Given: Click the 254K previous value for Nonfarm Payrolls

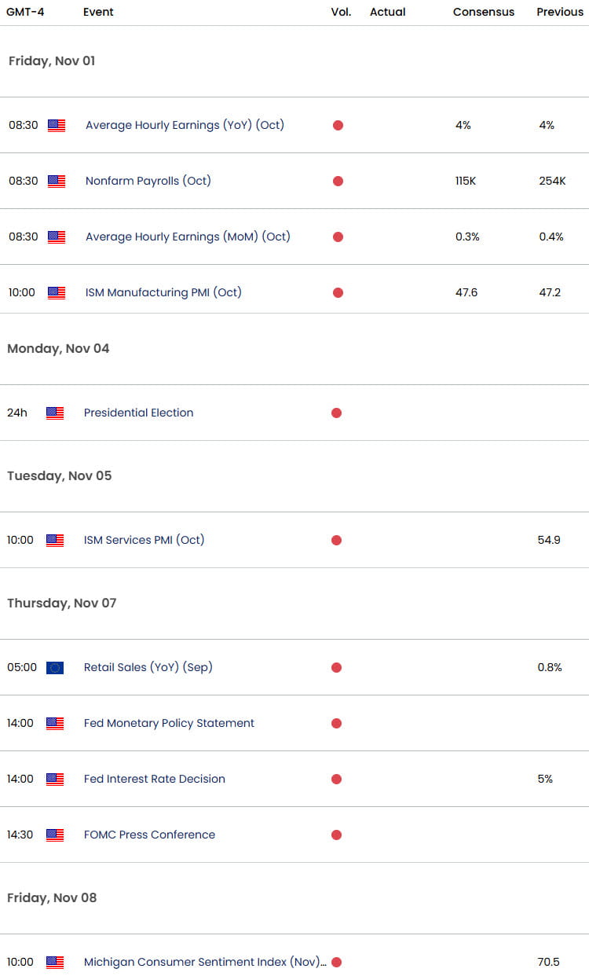Looking at the screenshot, I should click(551, 181).
